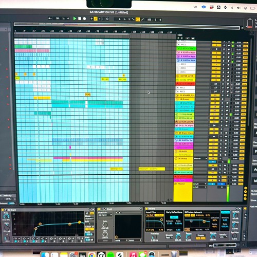Image resolution: width=257 pixels, height=257 pixels.
Task: Click the Set button above the track list
Action: coord(180,35)
